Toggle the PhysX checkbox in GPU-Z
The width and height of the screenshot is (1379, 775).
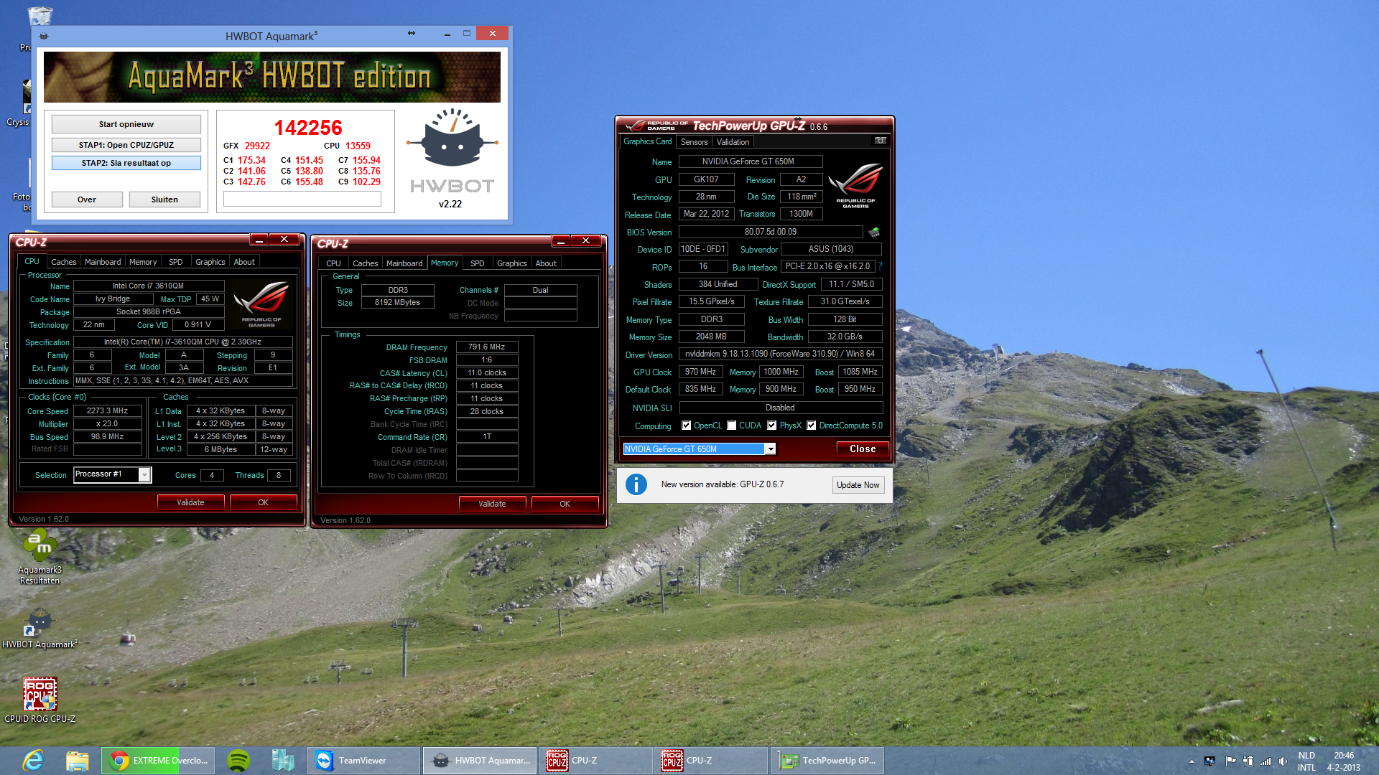click(x=771, y=426)
